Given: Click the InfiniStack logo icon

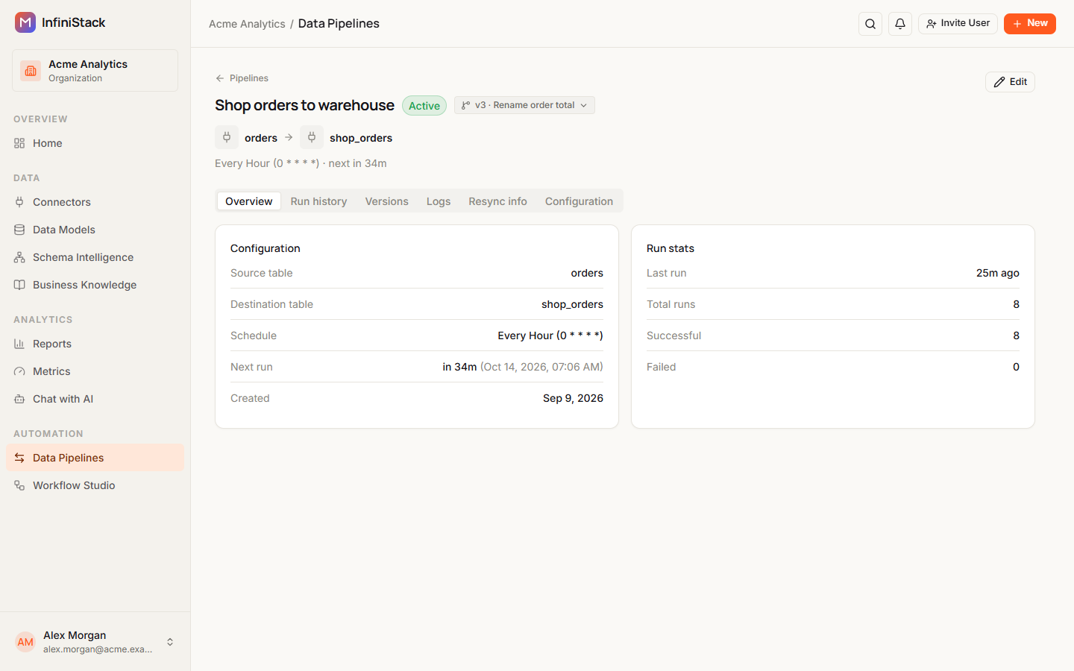Looking at the screenshot, I should pyautogui.click(x=25, y=22).
